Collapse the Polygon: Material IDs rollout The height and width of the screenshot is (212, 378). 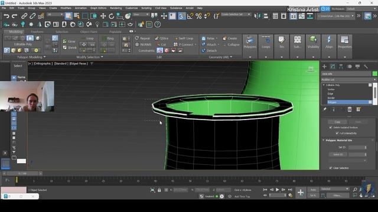[324, 140]
